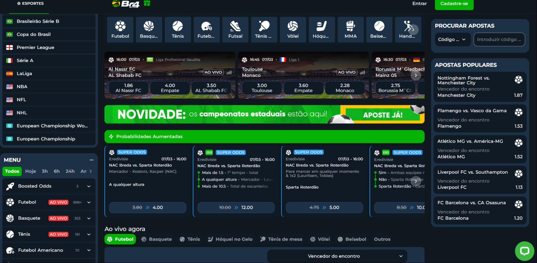
Task: Click the Brazil flag beside Copa do Brasil
Action: coord(10,34)
